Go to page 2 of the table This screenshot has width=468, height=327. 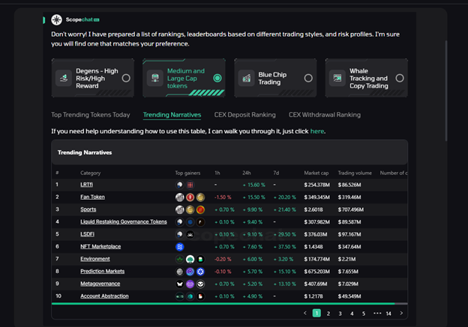pyautogui.click(x=328, y=314)
